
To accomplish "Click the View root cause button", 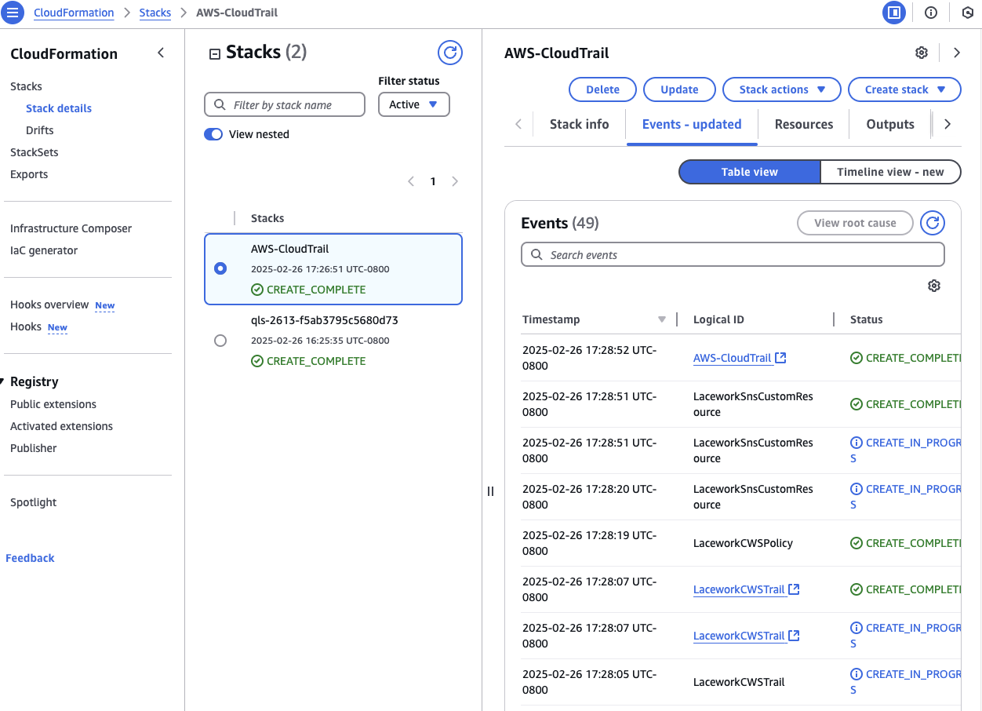I will point(855,223).
